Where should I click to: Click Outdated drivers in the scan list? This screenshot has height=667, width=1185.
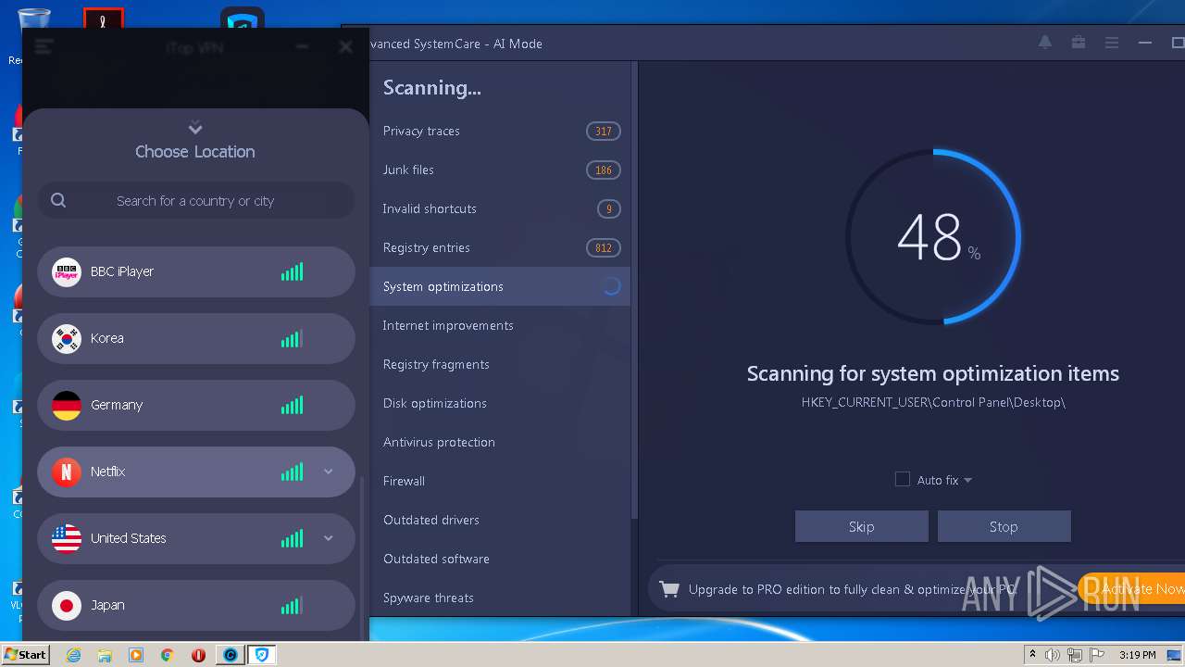[500, 520]
